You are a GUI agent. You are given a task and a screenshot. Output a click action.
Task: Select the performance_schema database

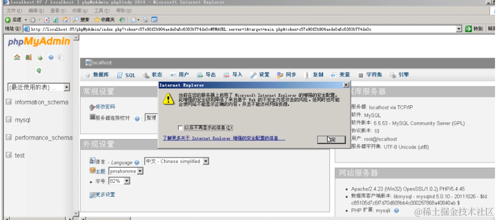pyautogui.click(x=44, y=138)
